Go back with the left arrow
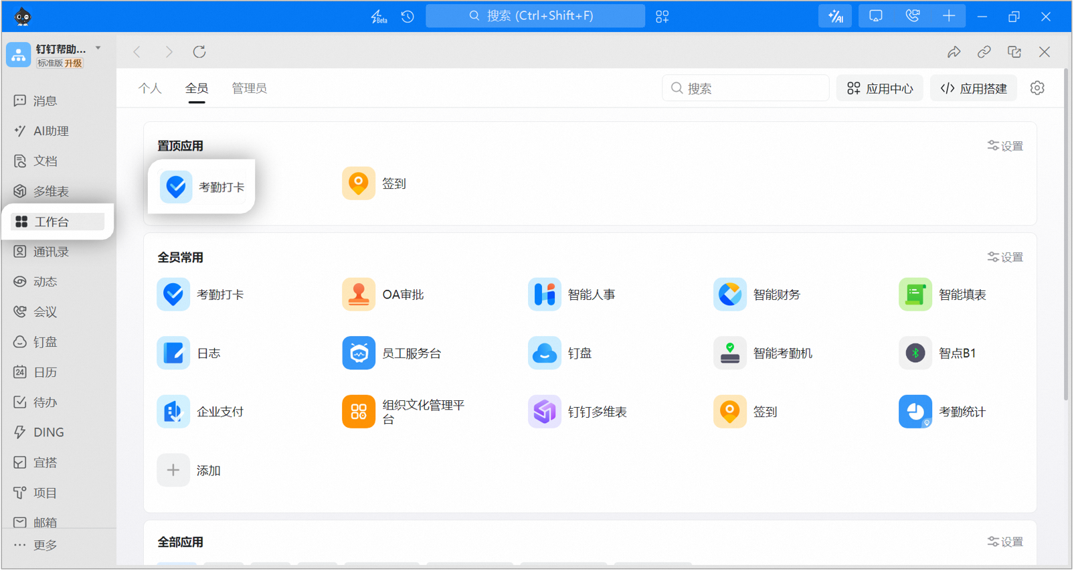 137,52
